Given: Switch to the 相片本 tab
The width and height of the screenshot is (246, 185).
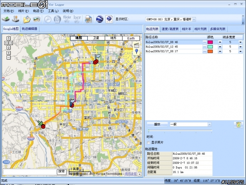Looking at the screenshot, I should pos(186,29).
